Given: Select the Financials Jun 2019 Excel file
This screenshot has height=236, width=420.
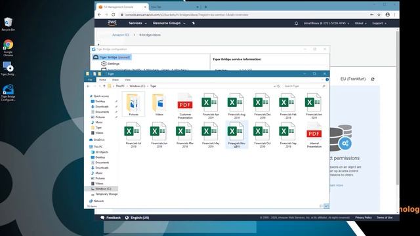Looking at the screenshot, I should click(x=159, y=134).
